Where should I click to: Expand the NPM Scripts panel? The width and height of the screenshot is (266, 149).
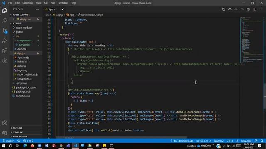pos(26,137)
